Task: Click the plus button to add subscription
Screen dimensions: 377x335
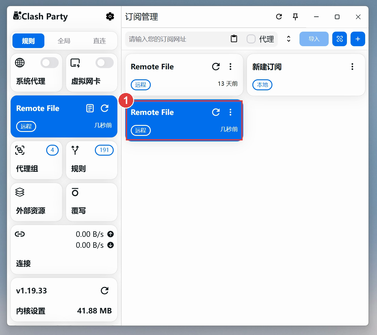Action: [358, 39]
